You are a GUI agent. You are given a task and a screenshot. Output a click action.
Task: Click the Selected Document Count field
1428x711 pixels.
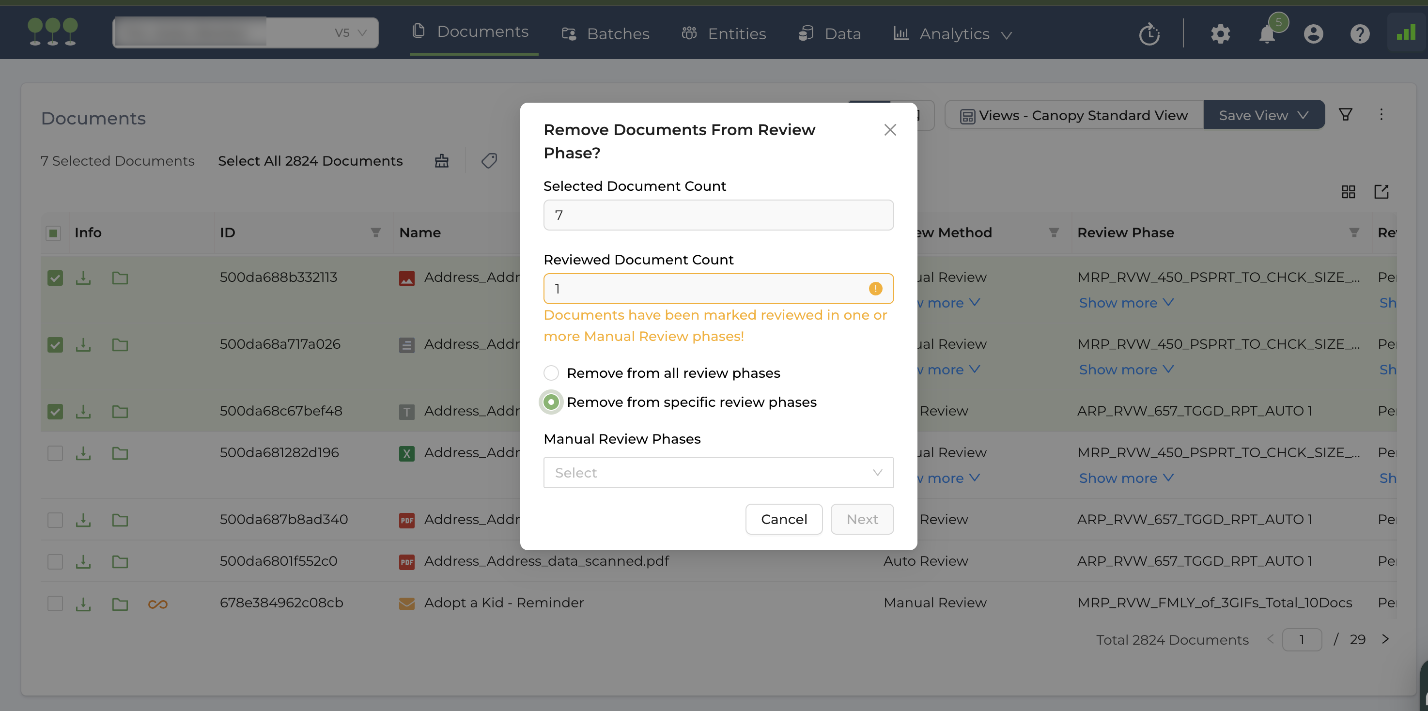point(718,215)
